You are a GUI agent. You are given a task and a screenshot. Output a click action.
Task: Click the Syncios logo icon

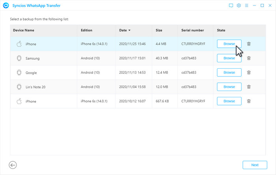(x=6, y=5)
